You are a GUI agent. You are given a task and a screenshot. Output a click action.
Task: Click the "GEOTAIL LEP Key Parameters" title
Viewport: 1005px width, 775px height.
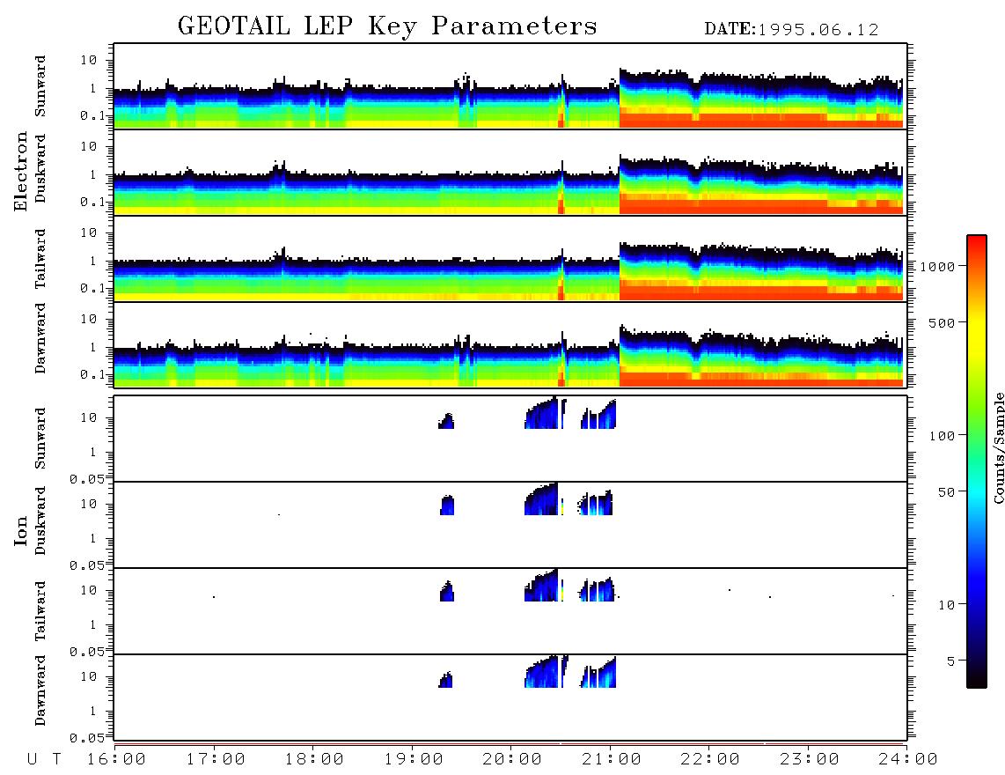tap(387, 26)
